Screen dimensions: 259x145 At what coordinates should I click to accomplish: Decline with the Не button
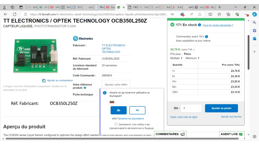point(137,110)
